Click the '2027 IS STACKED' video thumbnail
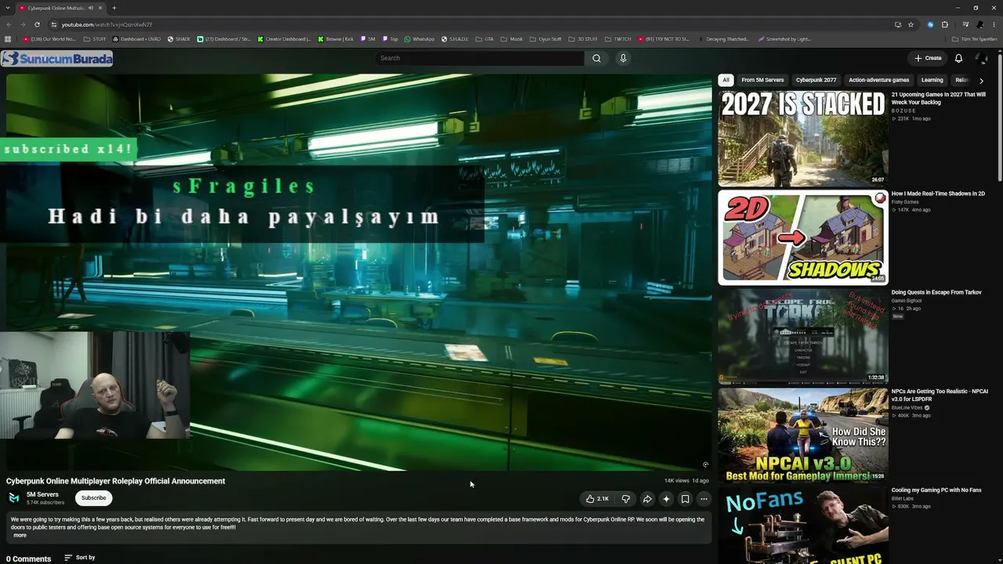The height and width of the screenshot is (564, 1003). click(803, 139)
